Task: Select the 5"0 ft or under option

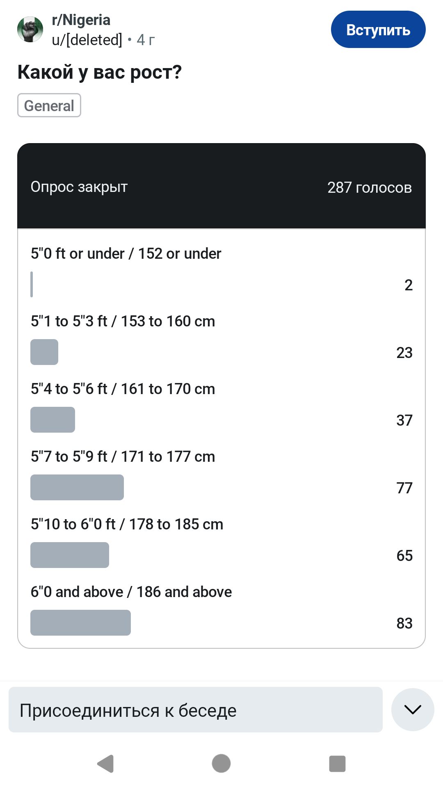Action: [x=126, y=254]
